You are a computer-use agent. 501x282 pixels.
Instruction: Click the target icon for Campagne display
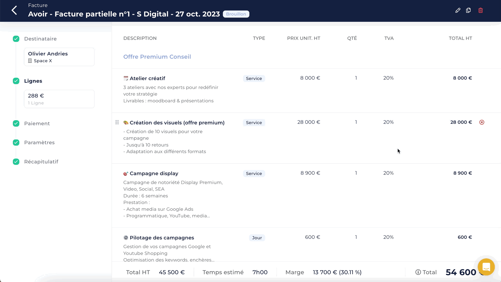[x=126, y=173]
